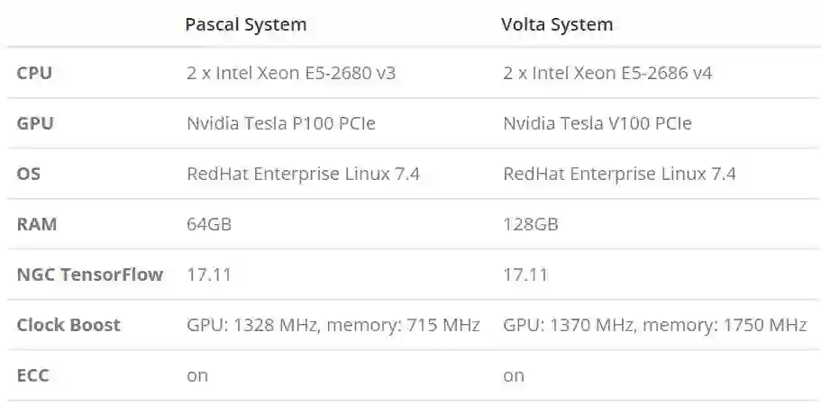
Task: Select the GPU row label
Action: pos(35,123)
